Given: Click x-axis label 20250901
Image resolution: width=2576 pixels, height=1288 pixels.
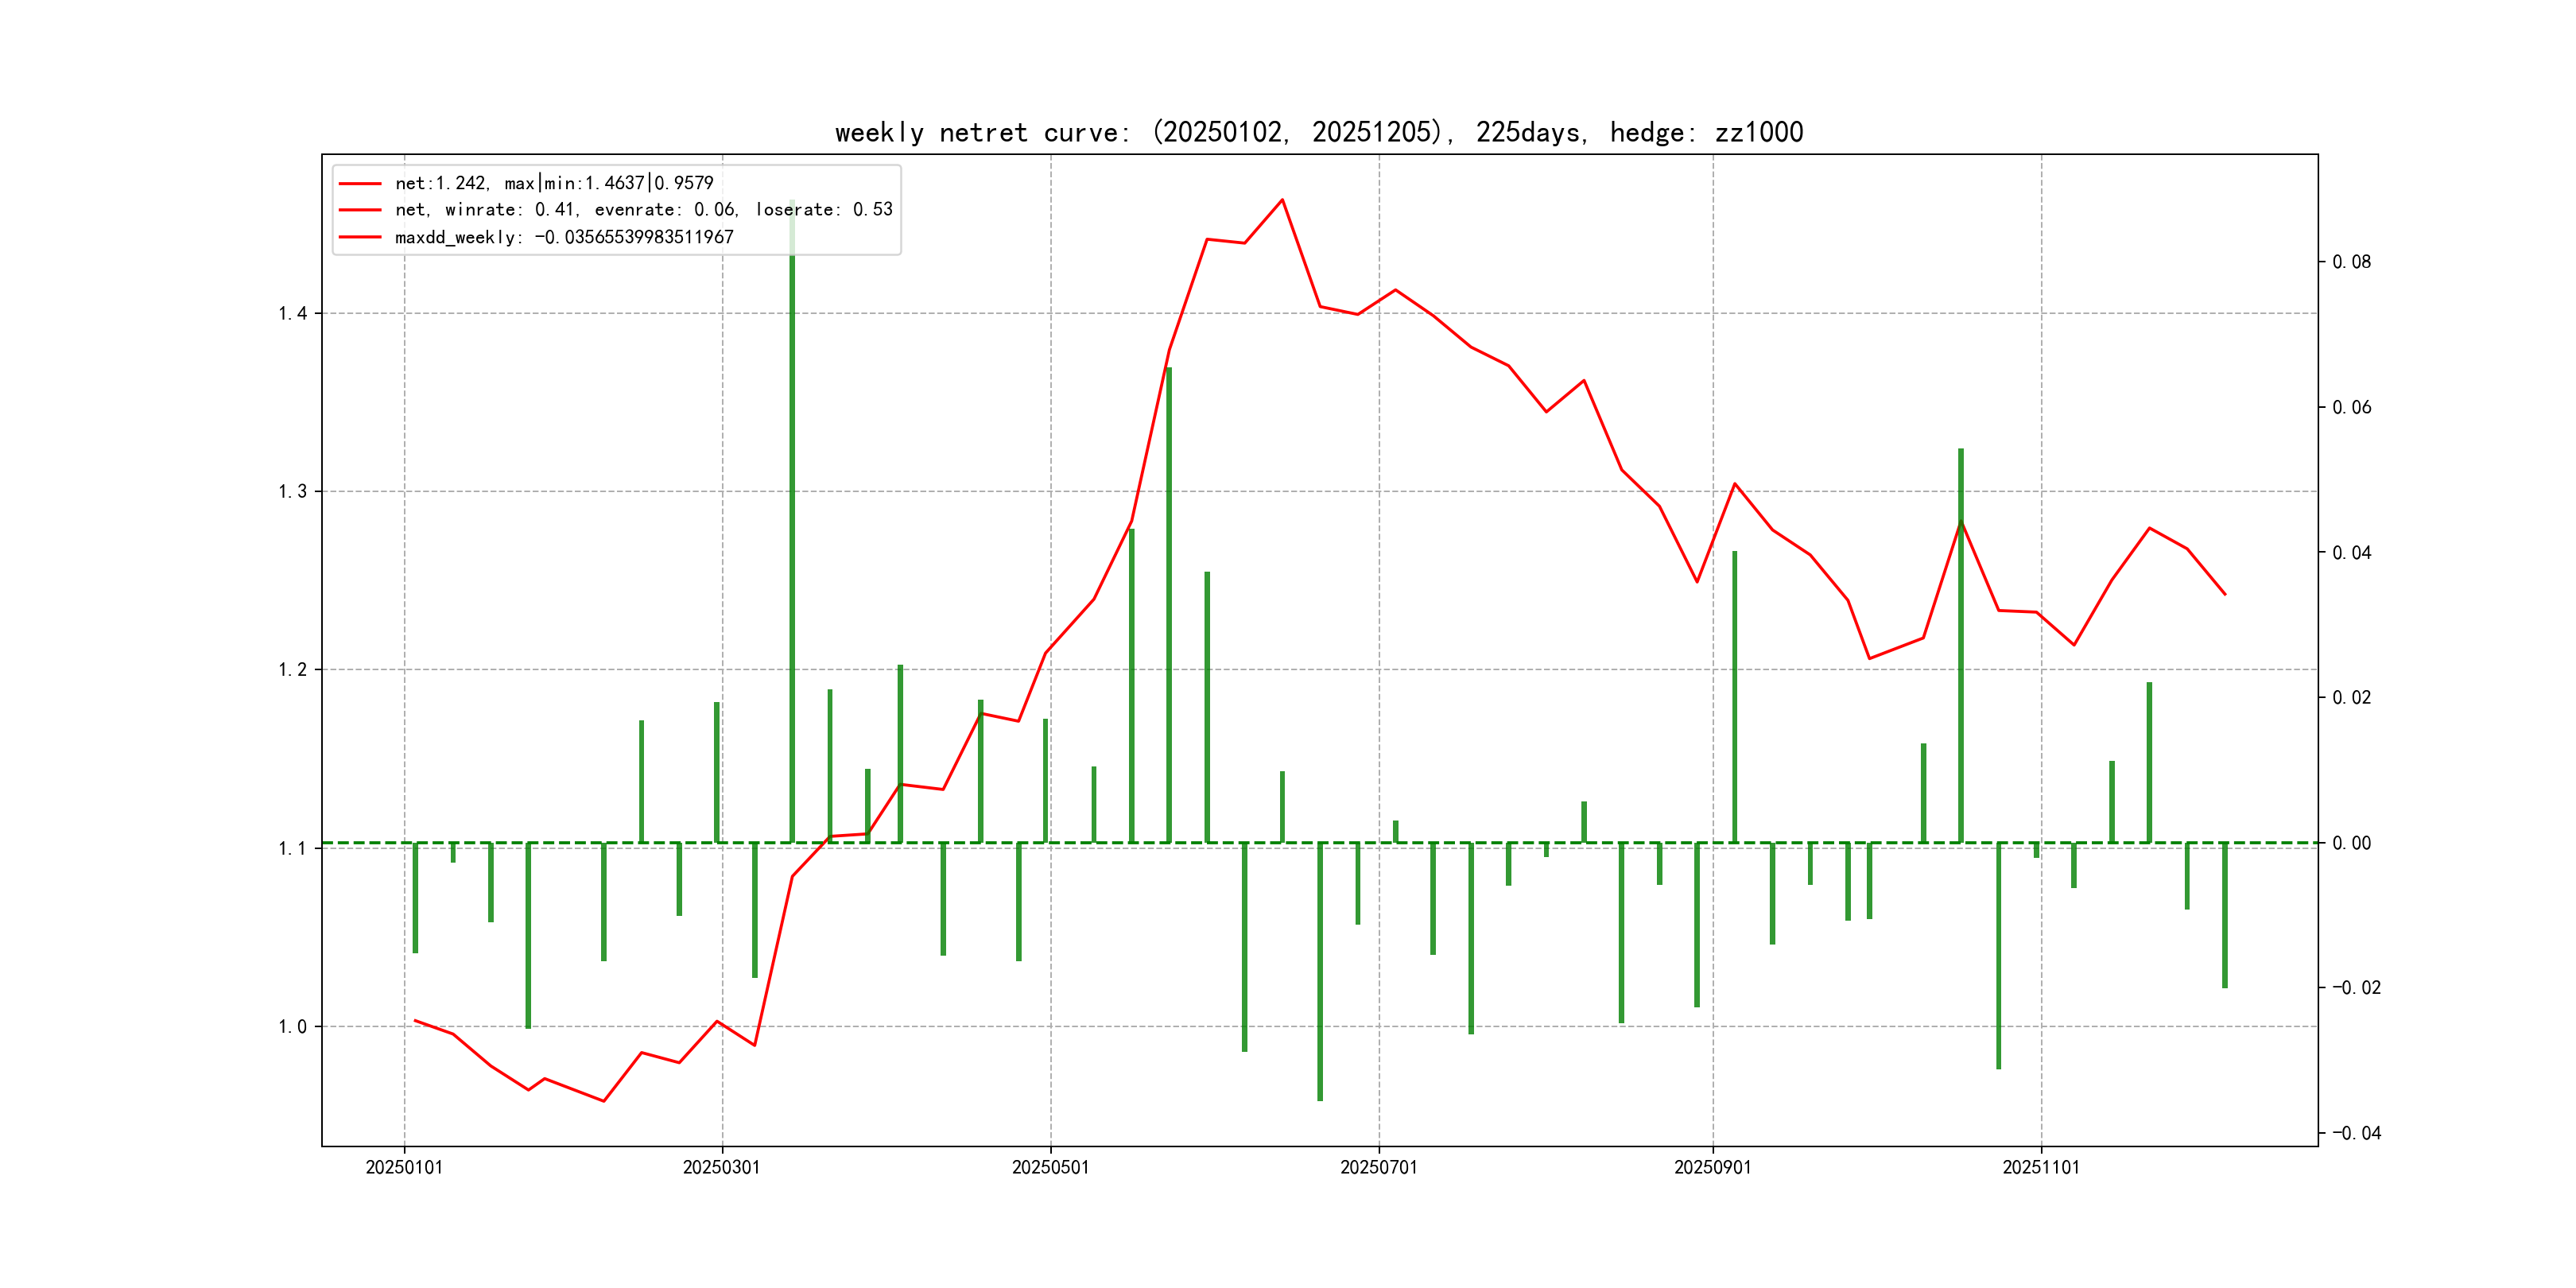Looking at the screenshot, I should 1712,1167.
